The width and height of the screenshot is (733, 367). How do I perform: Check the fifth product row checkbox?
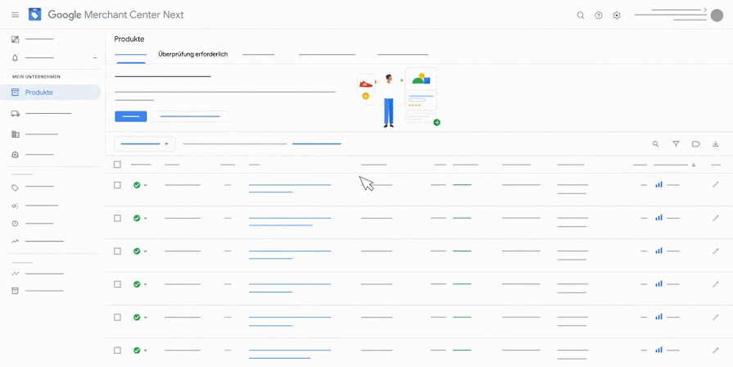tap(117, 317)
